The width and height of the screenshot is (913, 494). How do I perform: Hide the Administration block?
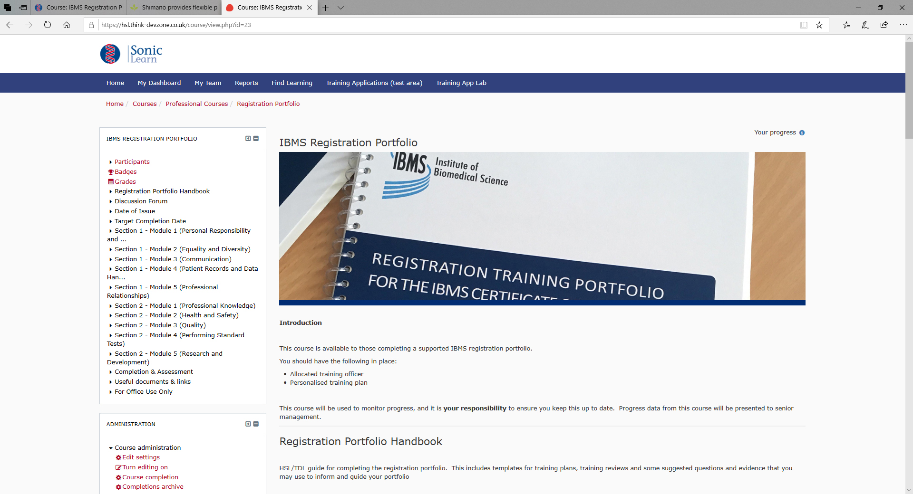pos(256,424)
